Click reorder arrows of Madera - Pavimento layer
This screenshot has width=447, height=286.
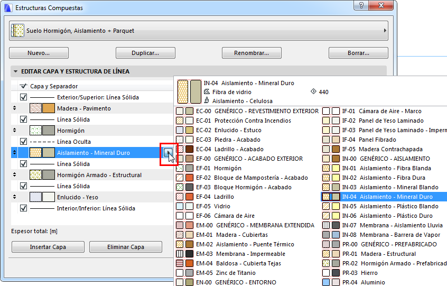point(15,108)
